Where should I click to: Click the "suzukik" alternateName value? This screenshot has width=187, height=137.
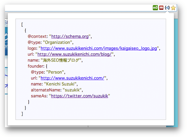pyautogui.click(x=72, y=90)
